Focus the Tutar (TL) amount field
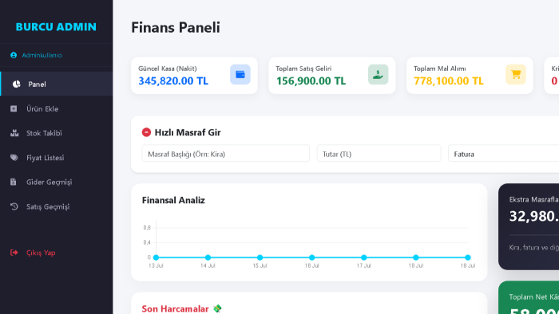This screenshot has width=559, height=314. point(379,153)
